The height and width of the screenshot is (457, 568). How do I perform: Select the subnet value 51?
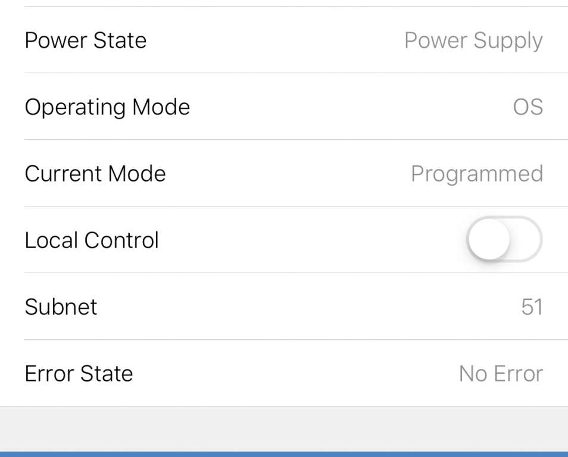pyautogui.click(x=531, y=307)
